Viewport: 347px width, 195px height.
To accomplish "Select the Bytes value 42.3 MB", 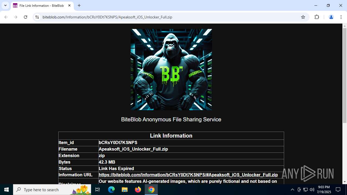I will (x=107, y=162).
